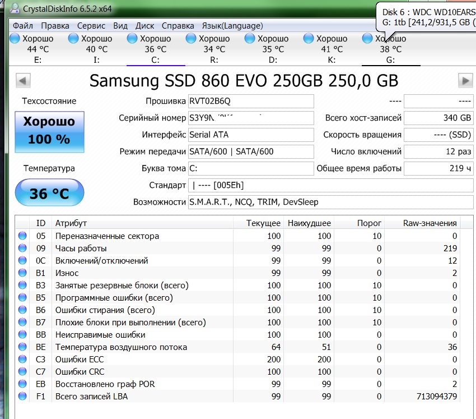Select disk G: status icon at 38 °C
The height and width of the screenshot is (419, 476).
point(367,38)
